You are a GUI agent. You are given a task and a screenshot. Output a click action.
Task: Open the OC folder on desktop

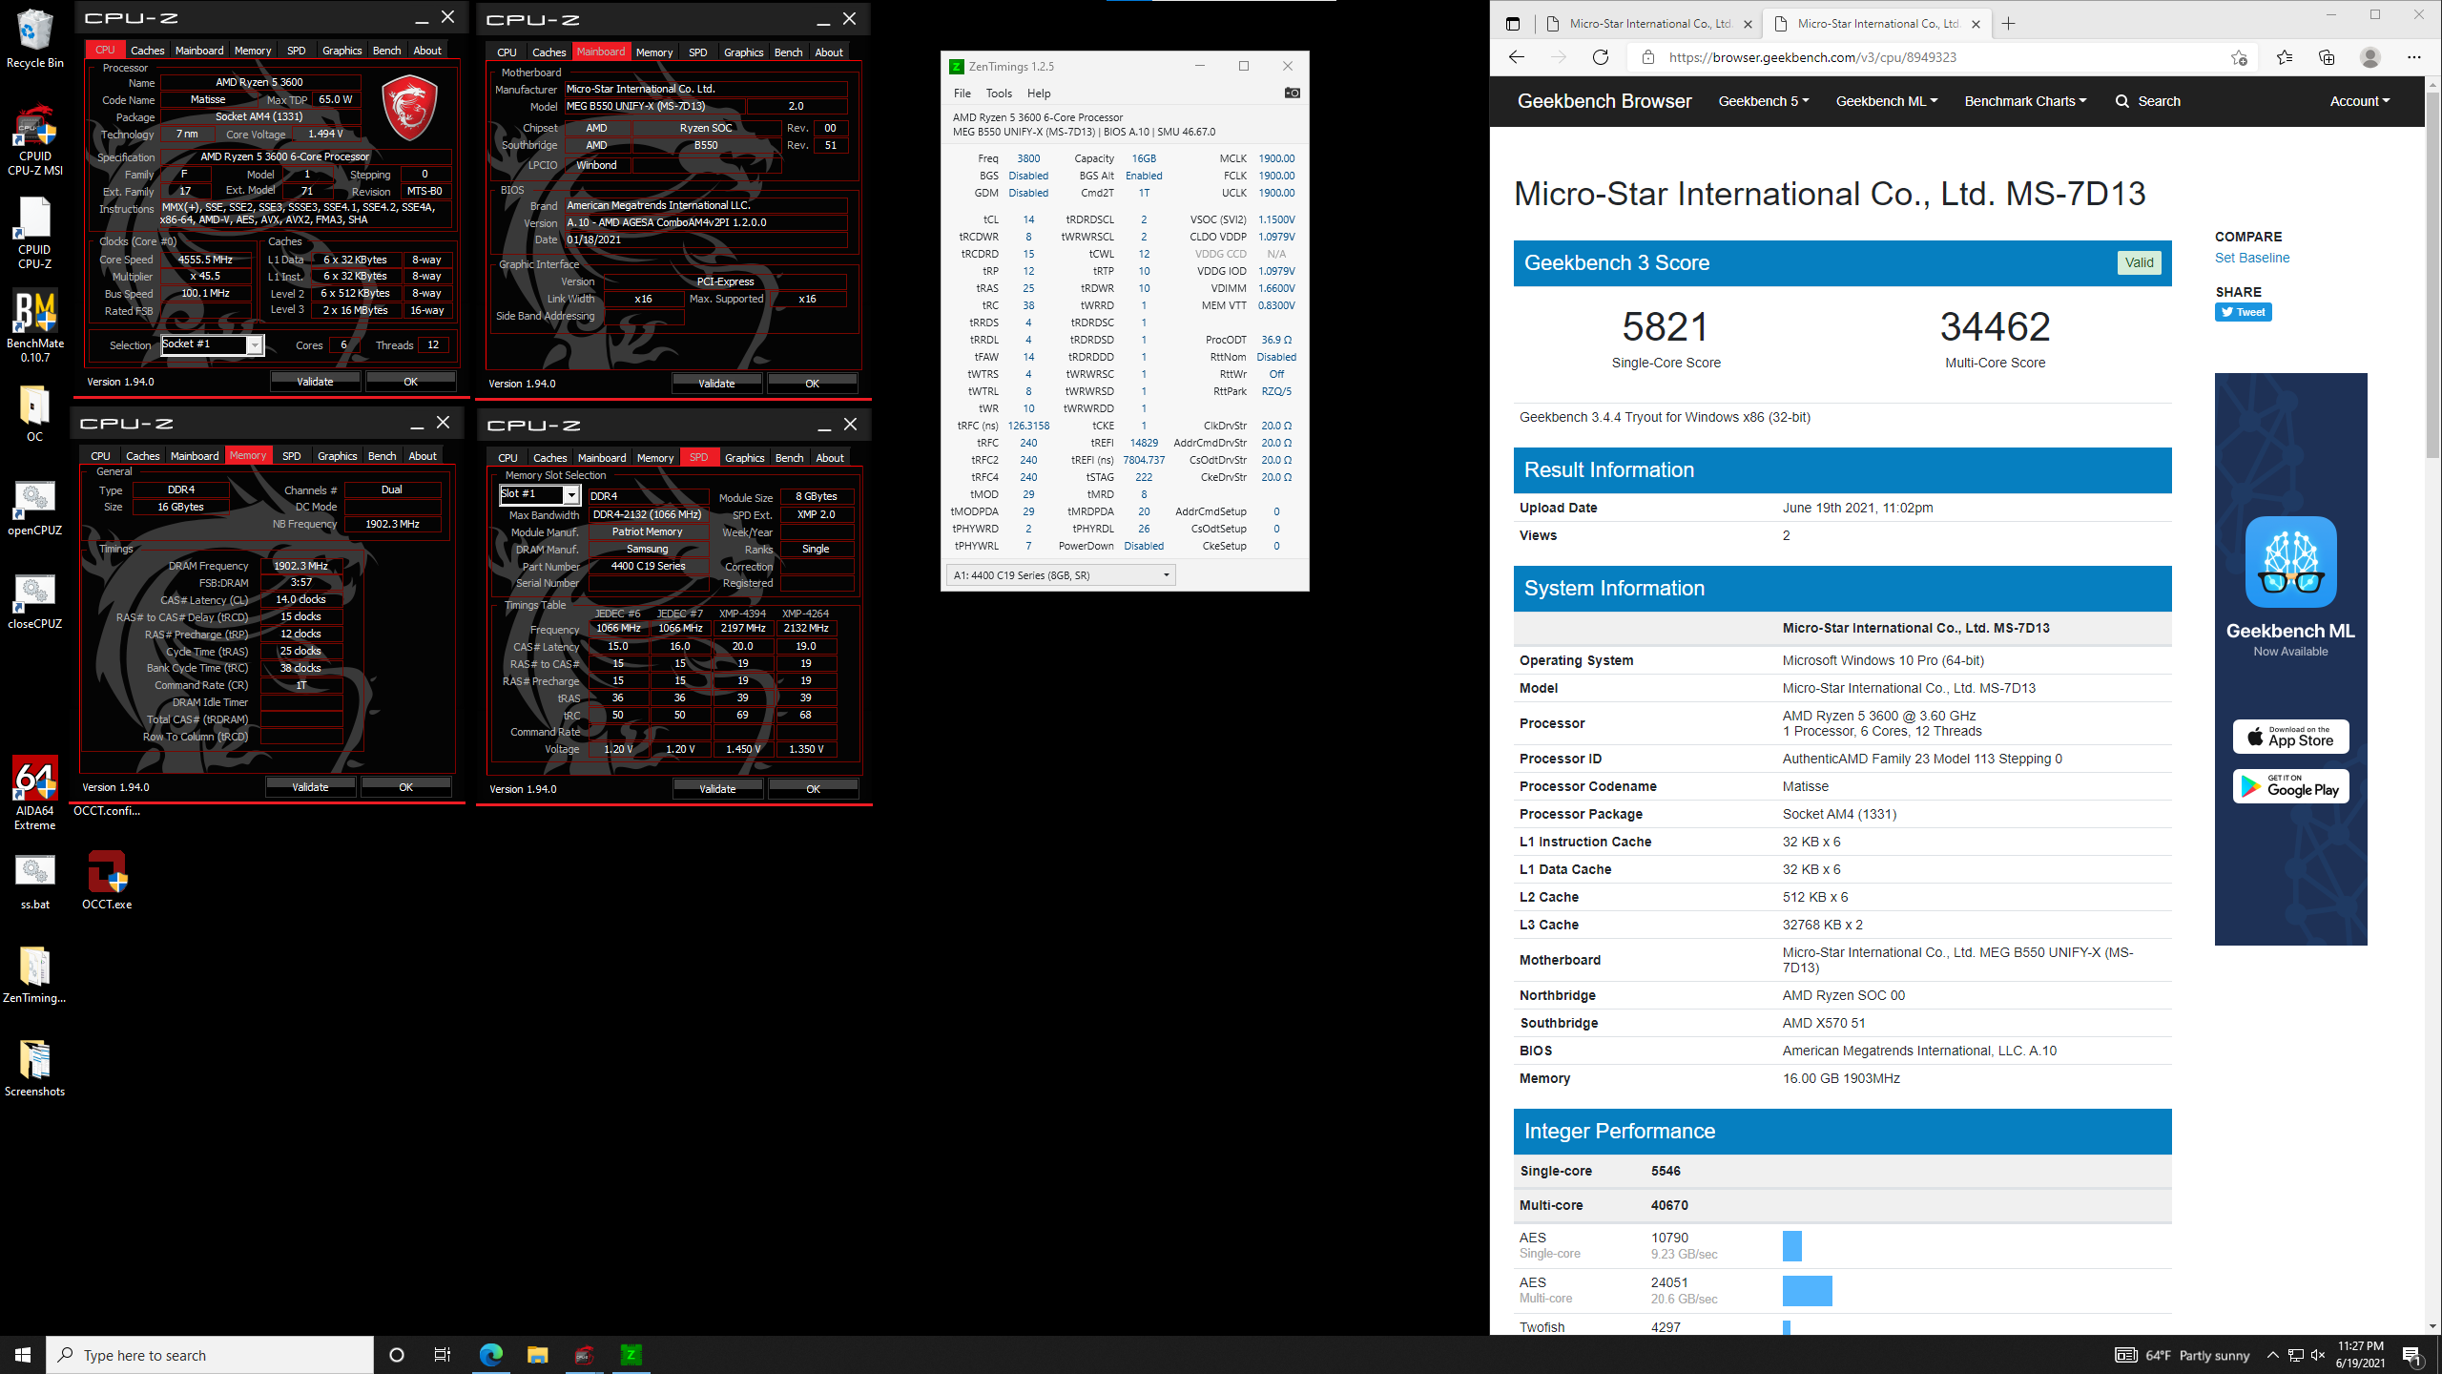point(34,414)
